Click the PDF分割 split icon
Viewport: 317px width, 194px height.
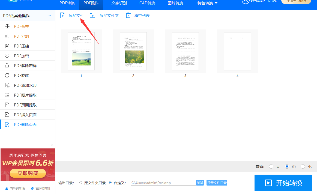pos(7,36)
